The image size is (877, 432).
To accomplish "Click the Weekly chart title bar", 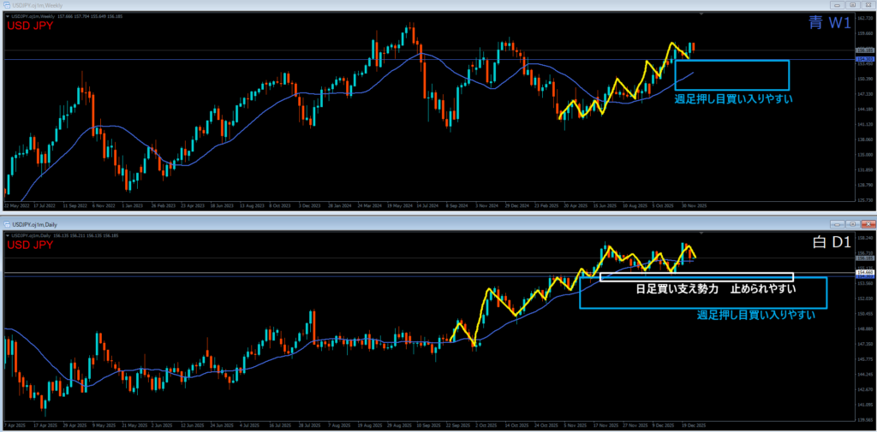I will pos(428,6).
